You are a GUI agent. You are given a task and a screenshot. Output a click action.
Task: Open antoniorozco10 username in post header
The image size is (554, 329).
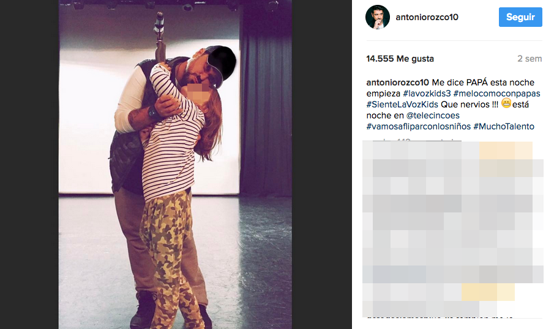(x=427, y=17)
